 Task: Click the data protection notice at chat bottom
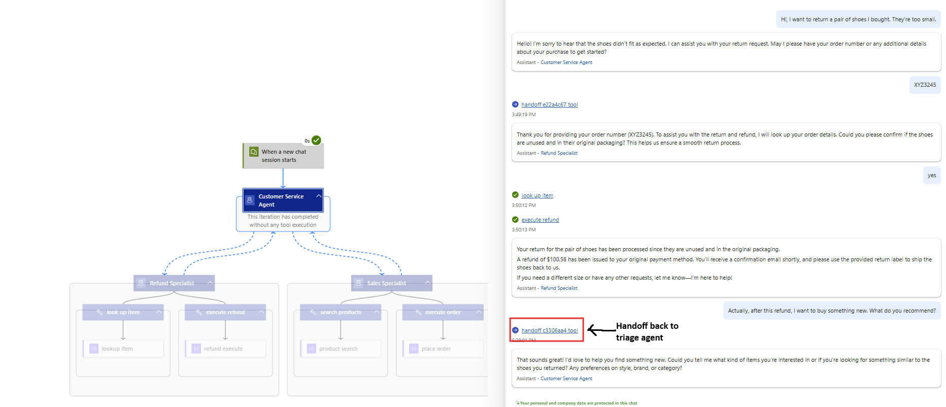click(x=576, y=403)
